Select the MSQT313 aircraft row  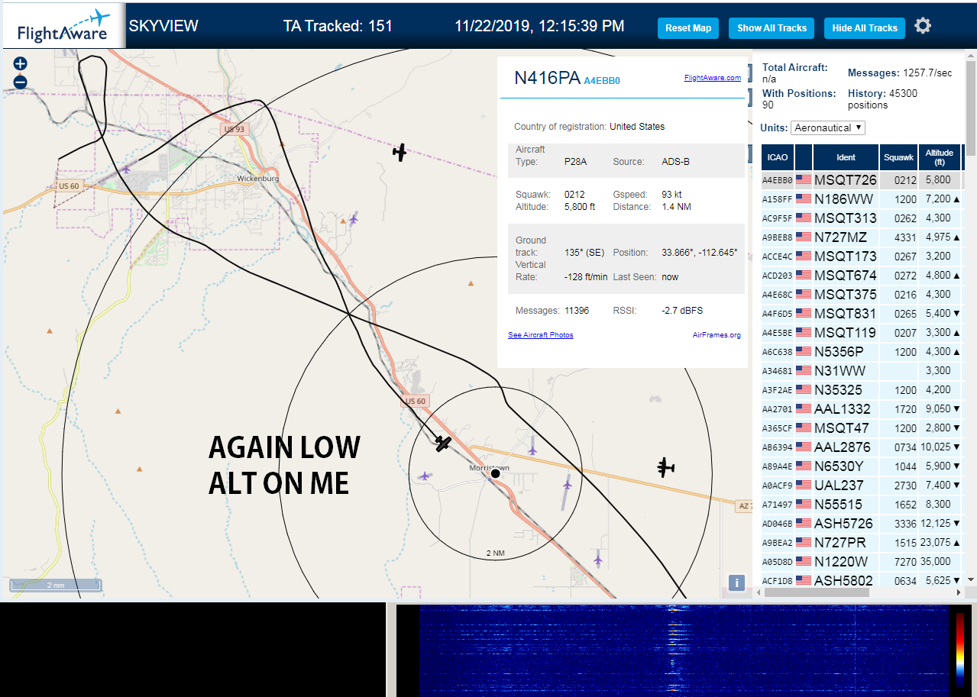pos(861,218)
